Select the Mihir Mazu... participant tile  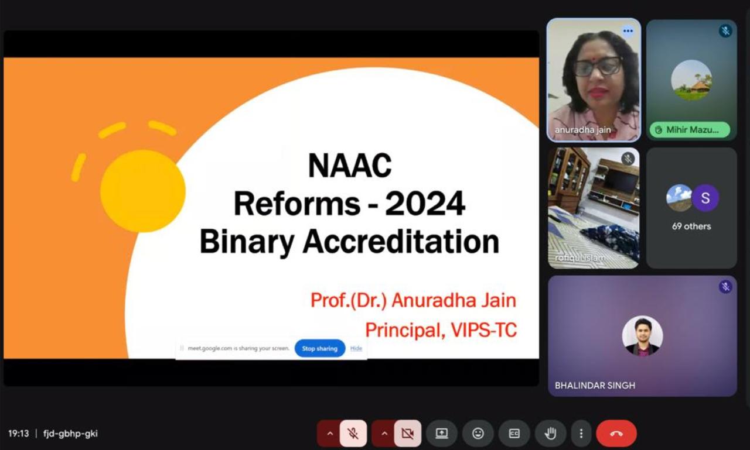[x=691, y=81]
